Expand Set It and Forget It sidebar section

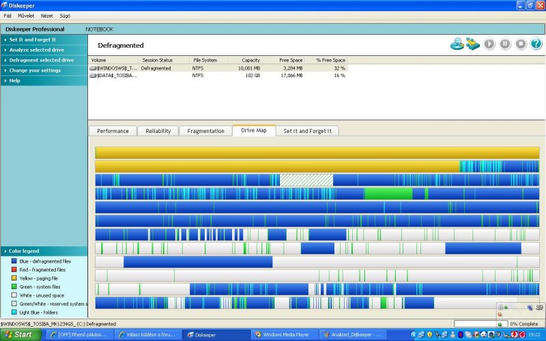tap(44, 40)
